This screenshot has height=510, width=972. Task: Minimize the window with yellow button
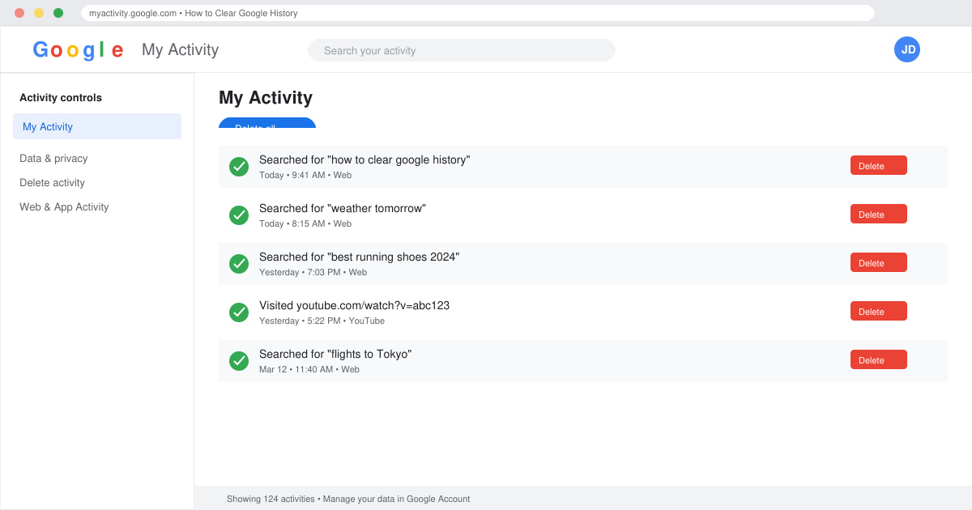point(39,13)
